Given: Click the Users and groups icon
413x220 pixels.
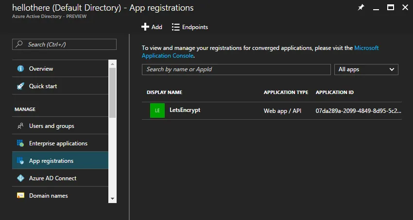Looking at the screenshot, I should 20,126.
